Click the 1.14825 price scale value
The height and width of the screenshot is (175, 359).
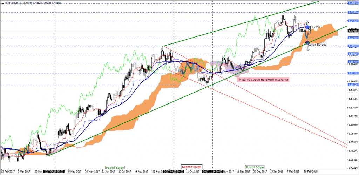[353, 90]
